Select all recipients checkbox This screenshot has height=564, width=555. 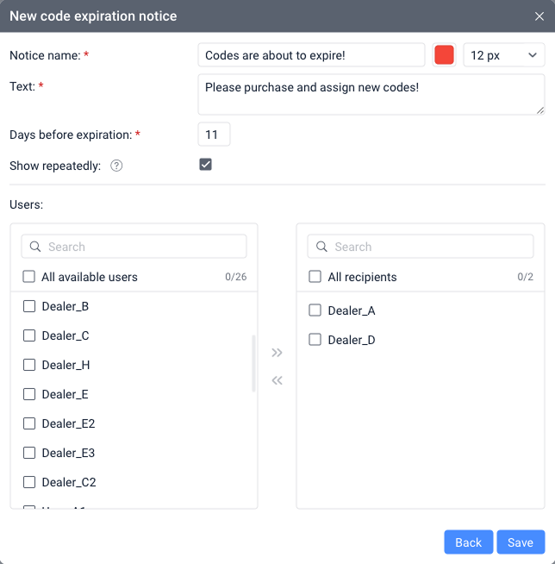315,277
